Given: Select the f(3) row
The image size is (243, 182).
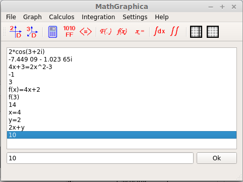Looking at the screenshot, I should click(x=121, y=97).
